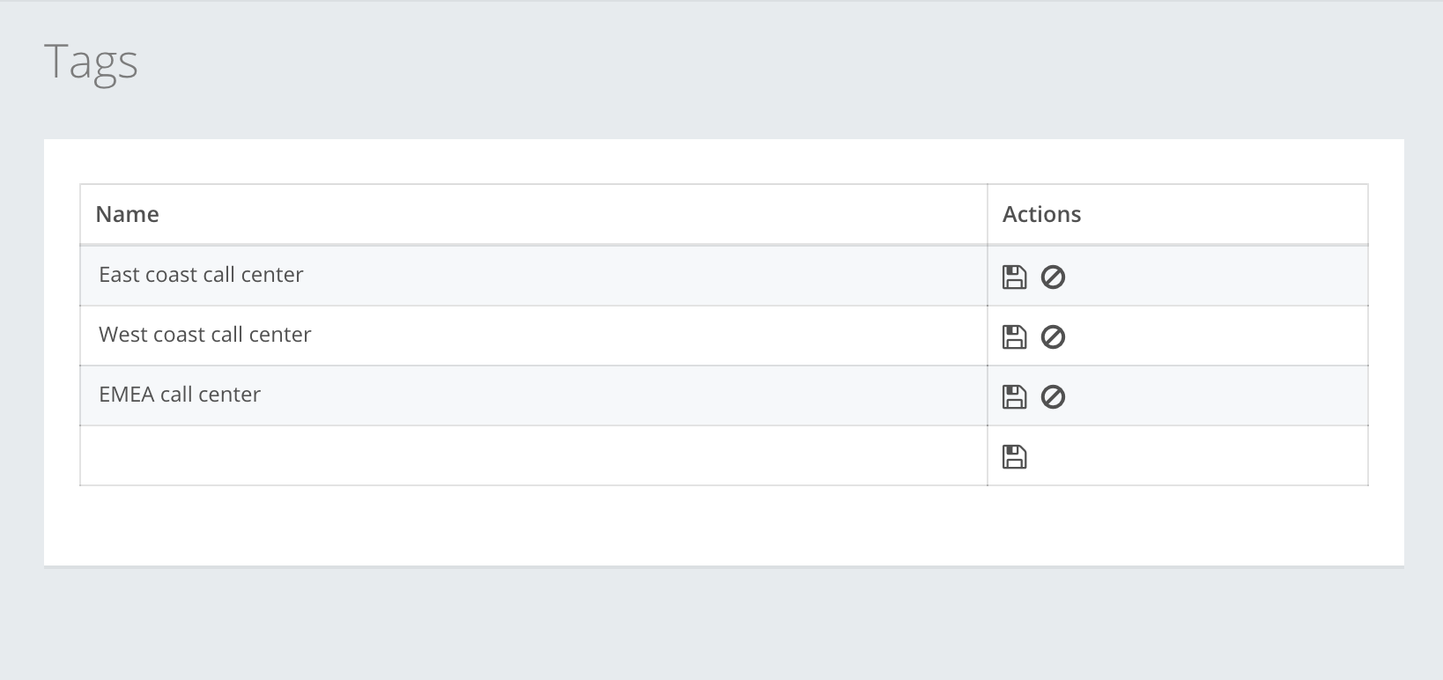This screenshot has height=680, width=1443.
Task: Save the West coast call center tag
Action: pyautogui.click(x=1014, y=337)
